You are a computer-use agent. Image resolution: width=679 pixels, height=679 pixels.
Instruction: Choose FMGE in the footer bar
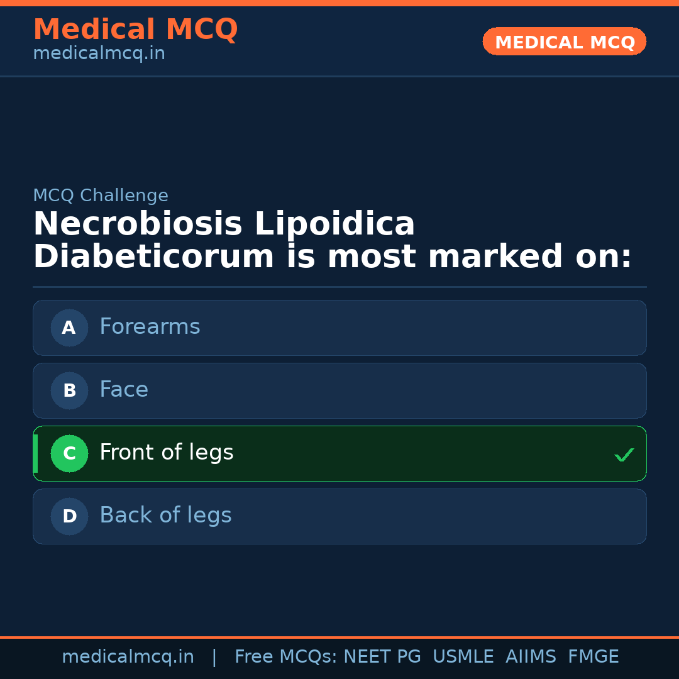click(x=593, y=657)
